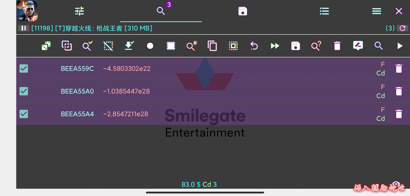This screenshot has width=410, height=196.
Task: Click the fast-forward double arrow icon
Action: click(275, 46)
